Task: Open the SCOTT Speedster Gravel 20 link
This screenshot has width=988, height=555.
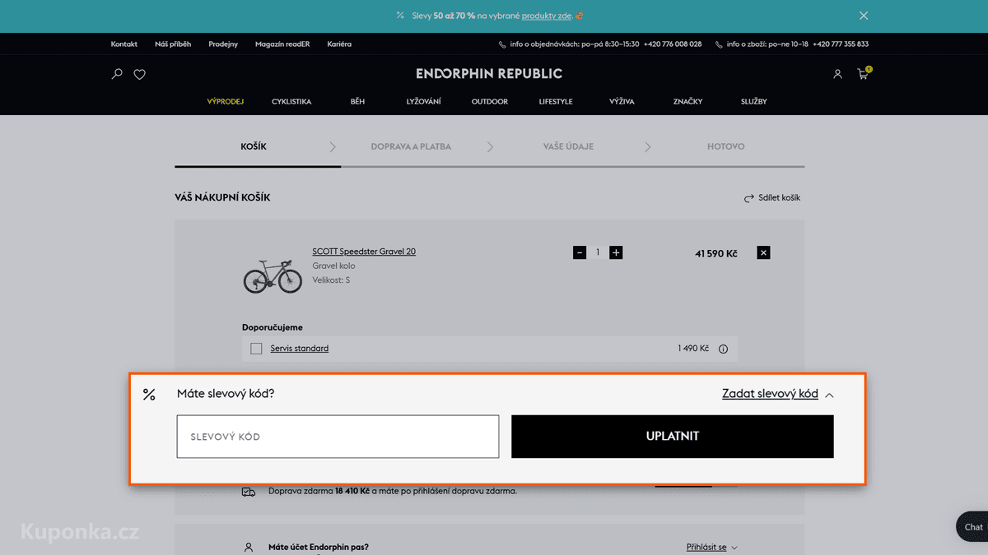Action: click(364, 252)
